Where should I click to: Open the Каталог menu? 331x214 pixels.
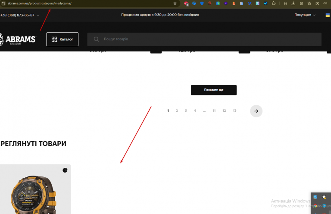click(62, 39)
